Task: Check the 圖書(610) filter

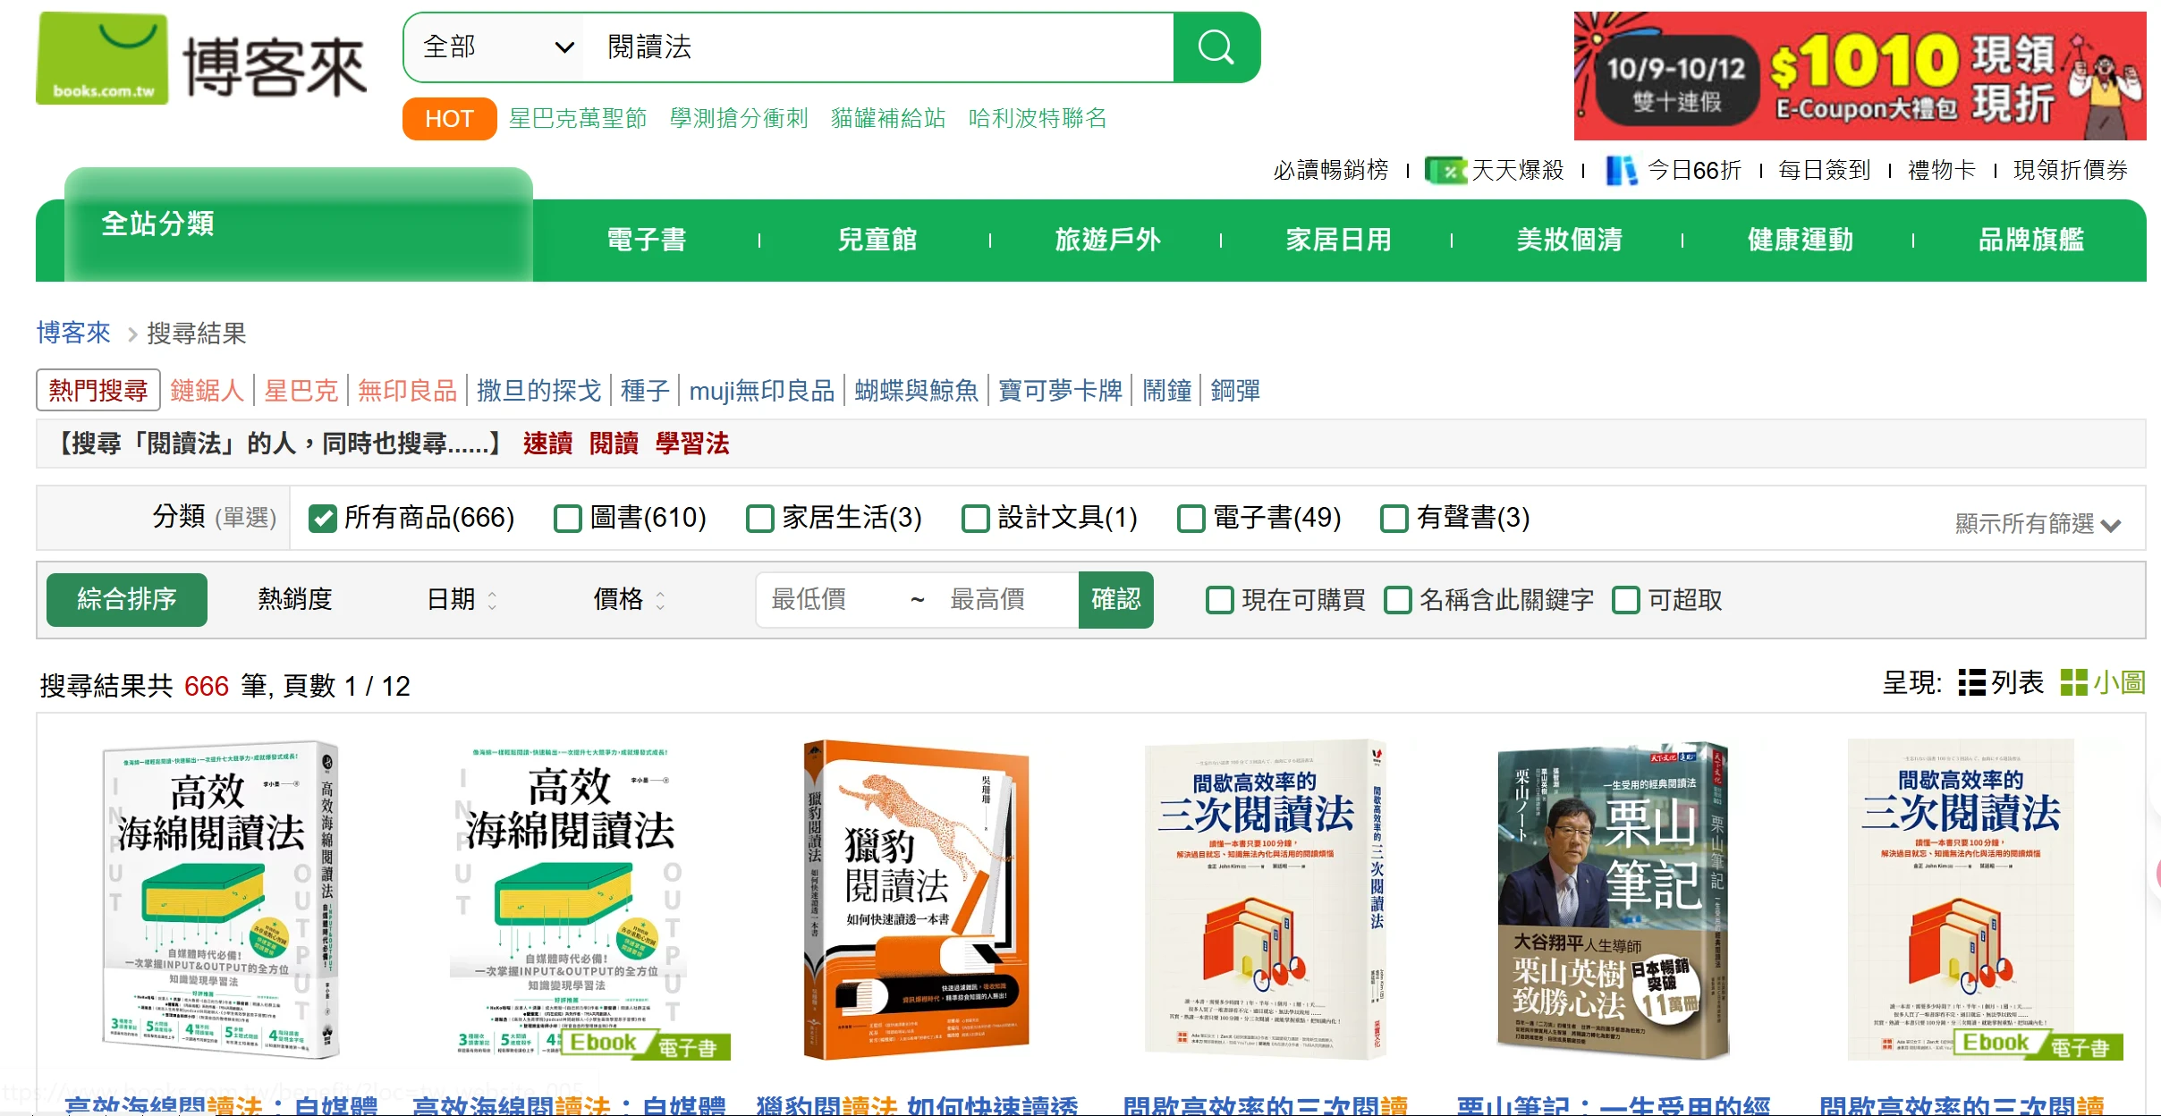Action: (568, 518)
